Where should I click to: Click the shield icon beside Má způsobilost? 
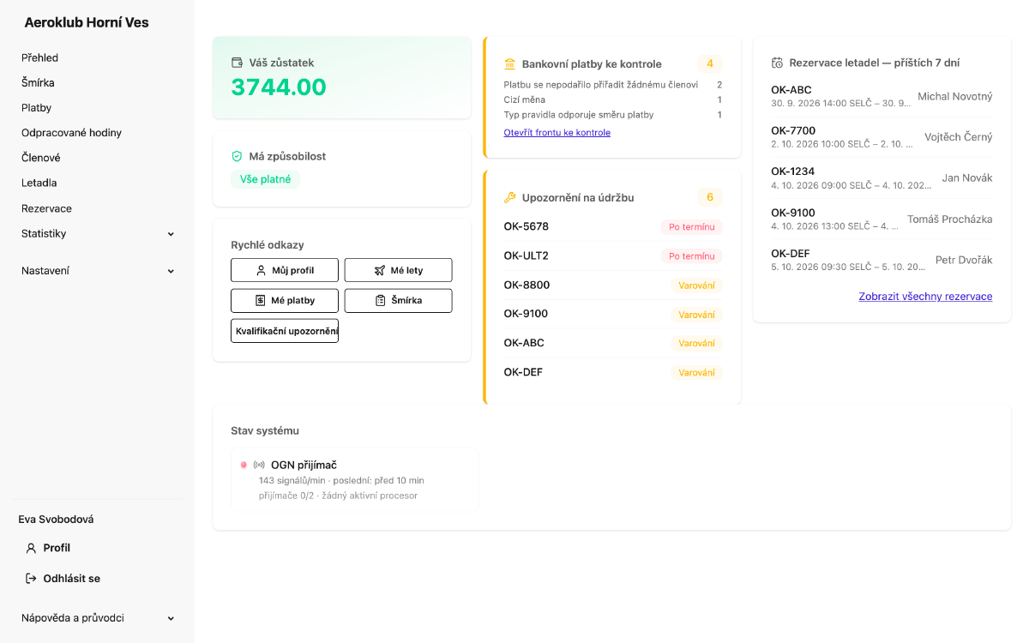pyautogui.click(x=237, y=156)
